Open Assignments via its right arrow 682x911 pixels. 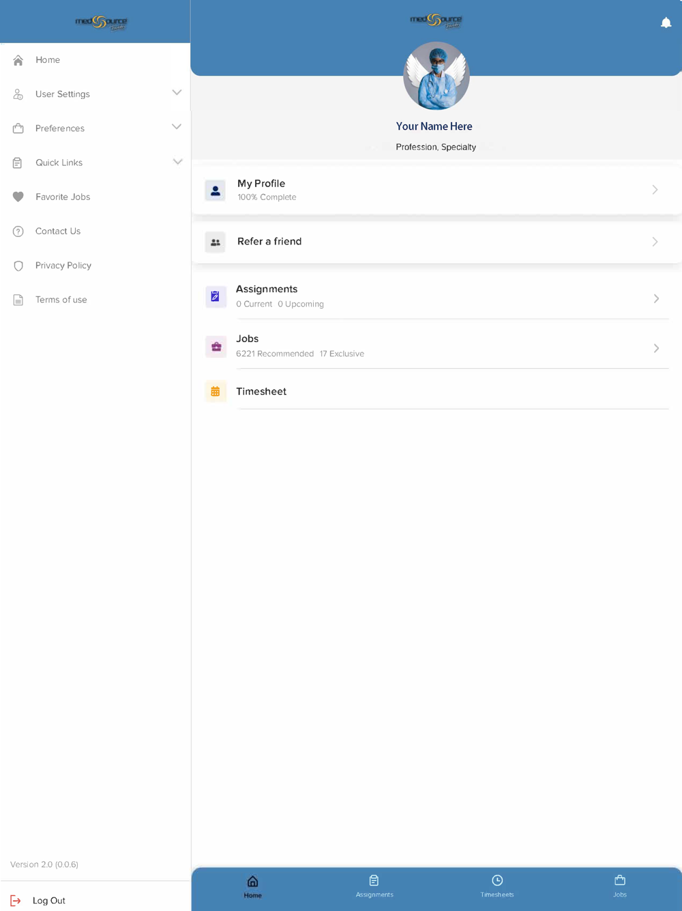(x=656, y=298)
